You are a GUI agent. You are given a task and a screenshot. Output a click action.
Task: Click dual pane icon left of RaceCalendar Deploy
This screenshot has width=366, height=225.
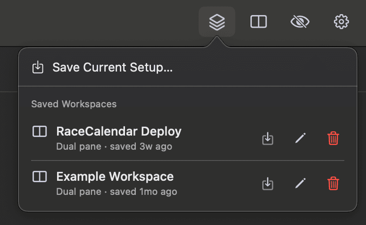pos(40,131)
